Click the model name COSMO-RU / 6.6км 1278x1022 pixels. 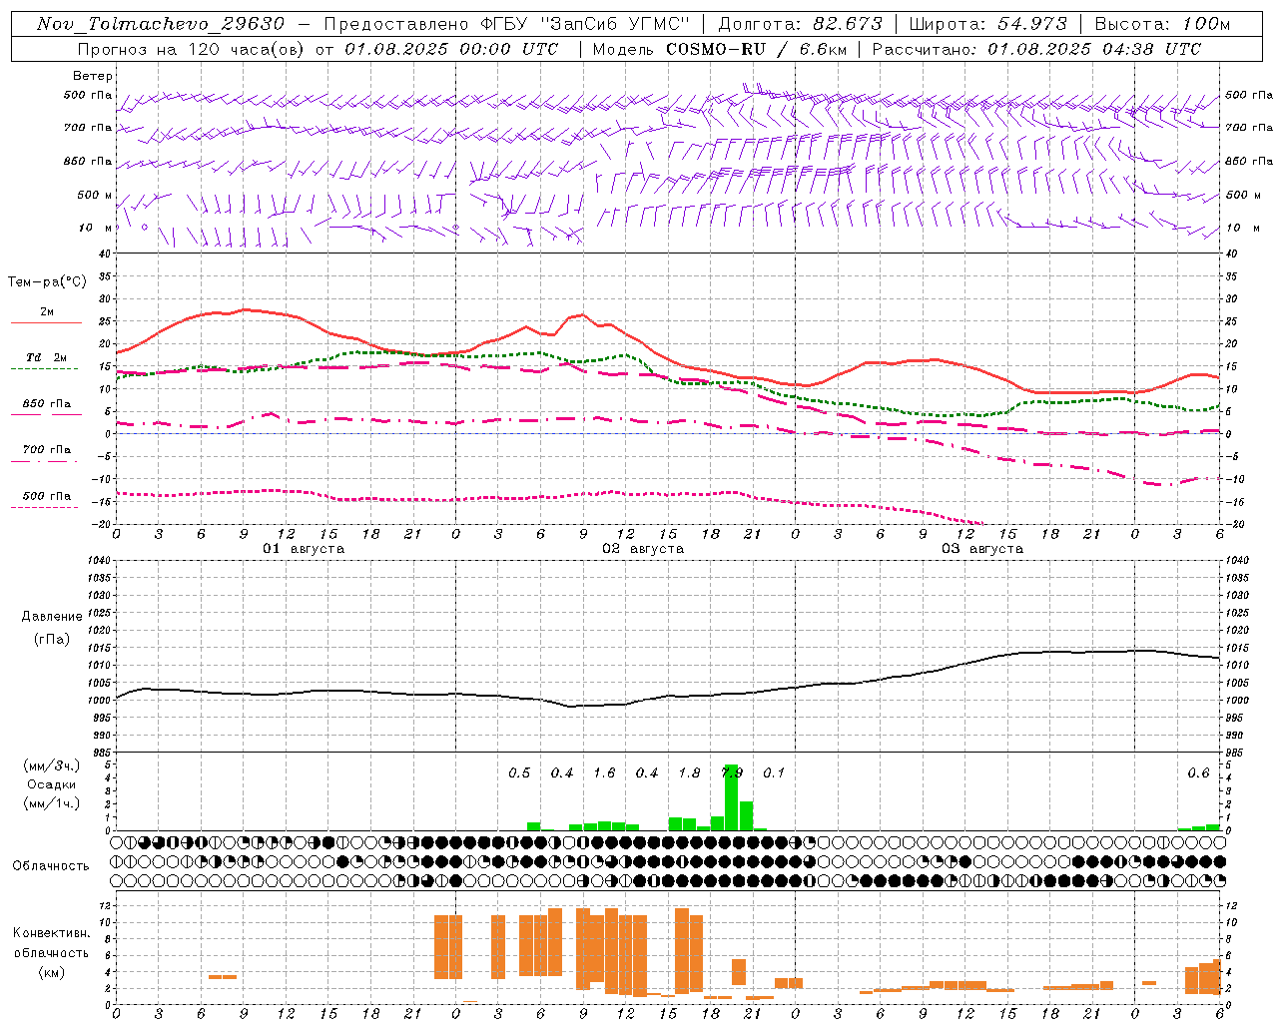click(756, 49)
